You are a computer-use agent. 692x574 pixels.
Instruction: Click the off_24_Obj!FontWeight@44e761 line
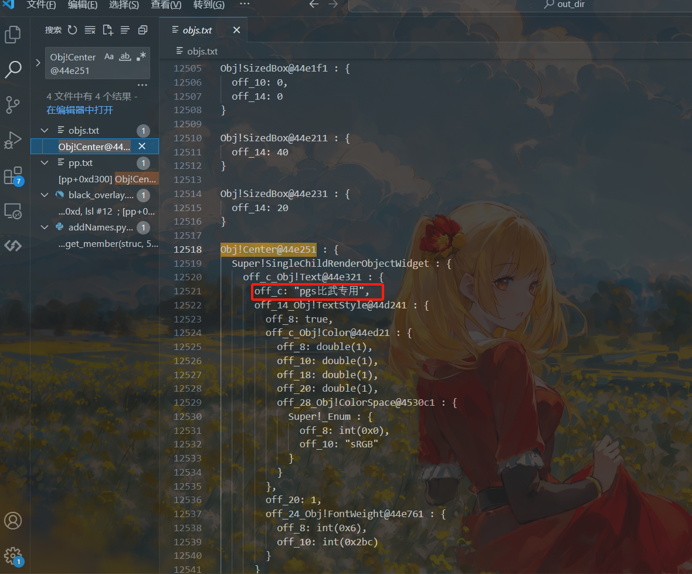coord(356,514)
